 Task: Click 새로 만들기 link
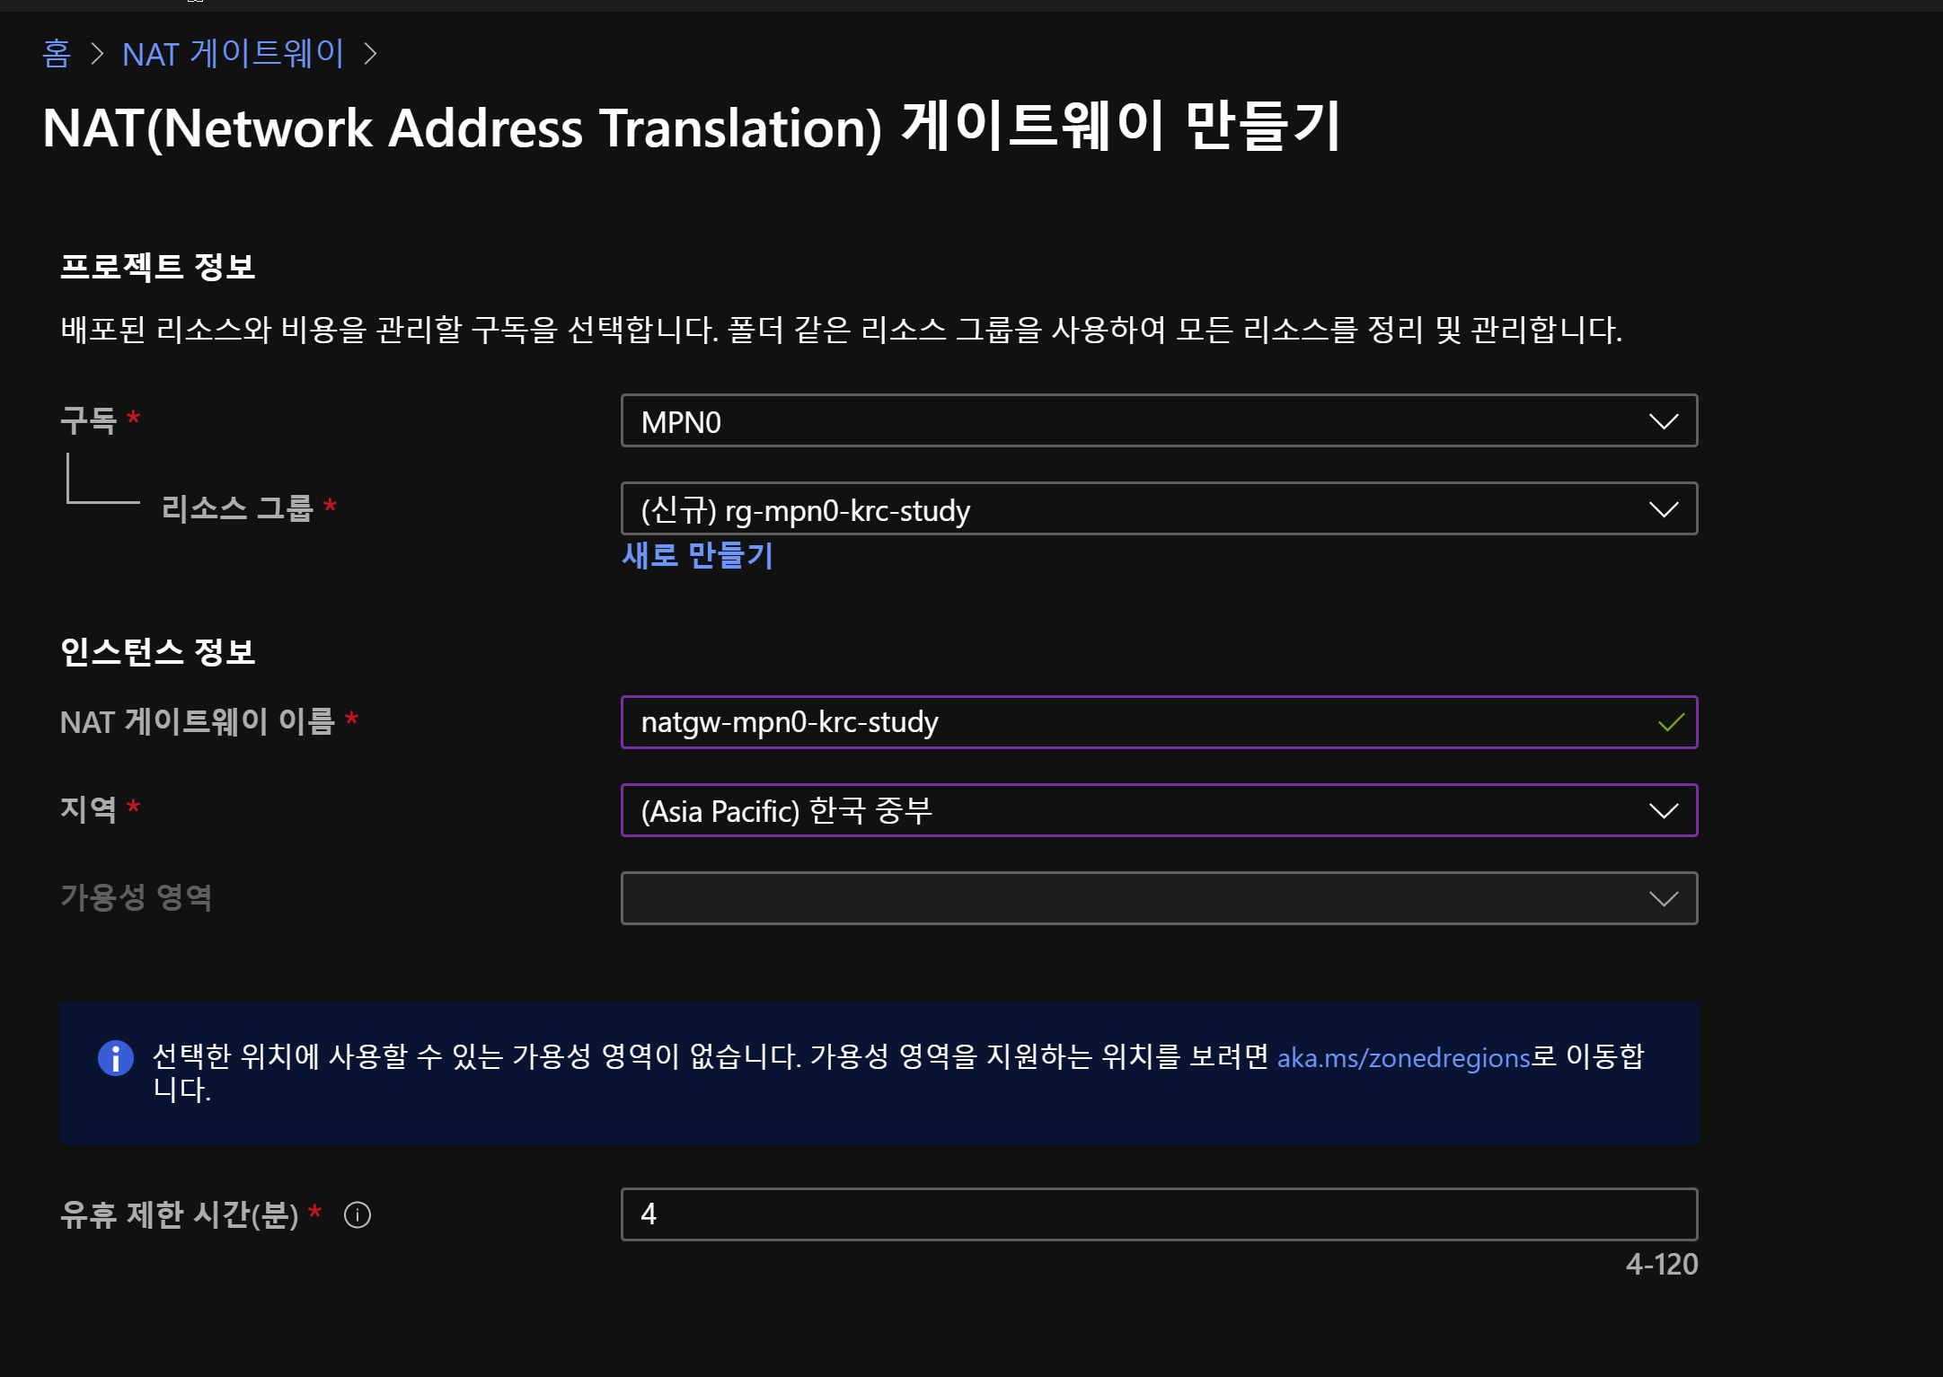[x=697, y=556]
